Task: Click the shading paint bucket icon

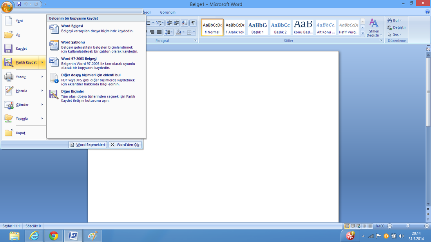Action: point(179,32)
